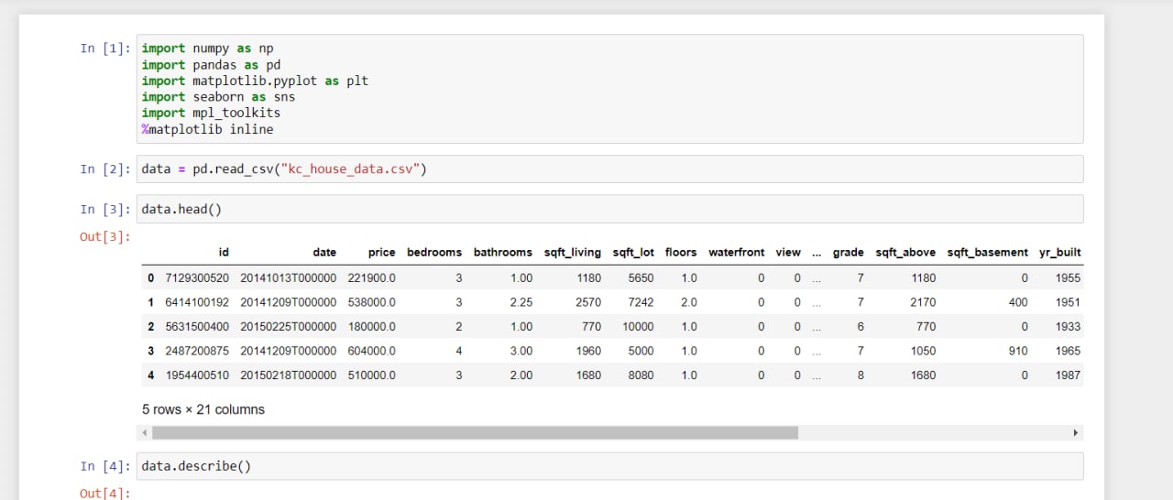Click the price cell 221900.0

click(x=372, y=277)
